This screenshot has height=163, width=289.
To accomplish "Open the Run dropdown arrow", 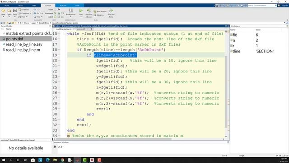I will 81,17.
